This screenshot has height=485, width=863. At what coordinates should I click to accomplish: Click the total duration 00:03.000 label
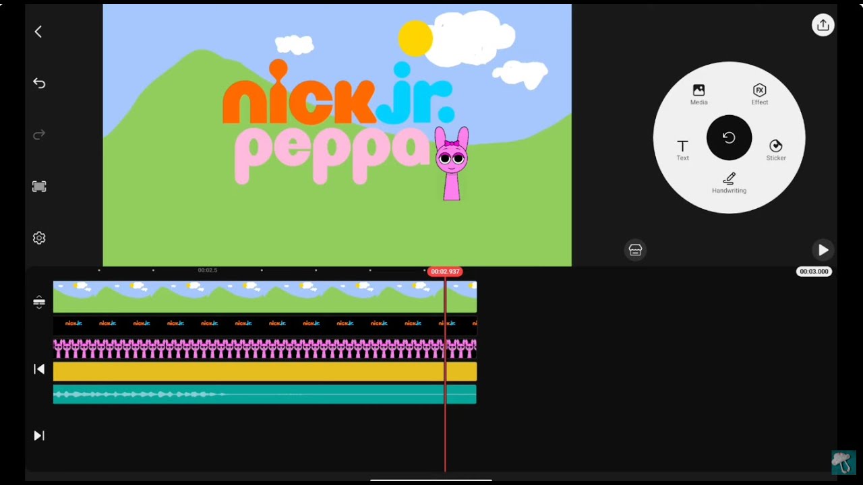[x=814, y=271]
